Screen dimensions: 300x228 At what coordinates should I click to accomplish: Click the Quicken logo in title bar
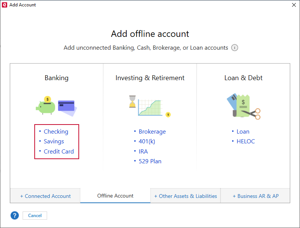point(5,5)
